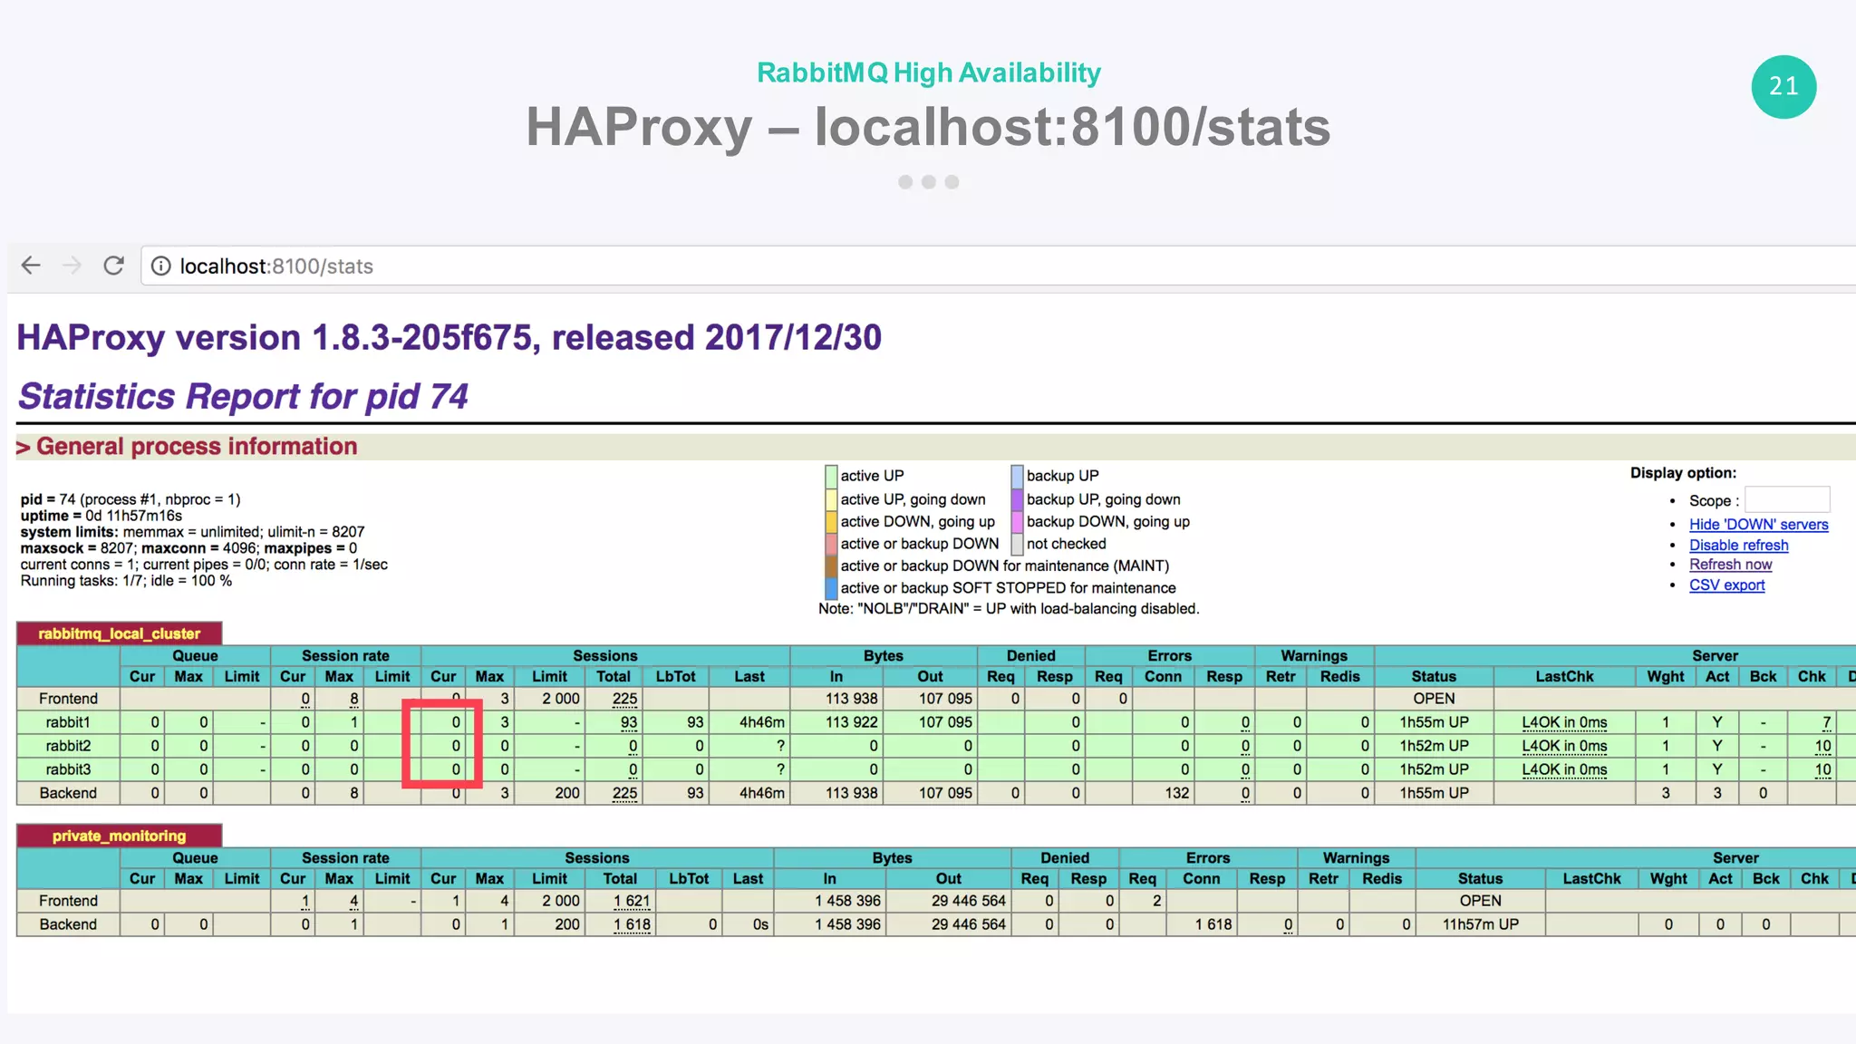Click the Scope input field
This screenshot has height=1044, width=1856.
pos(1787,499)
